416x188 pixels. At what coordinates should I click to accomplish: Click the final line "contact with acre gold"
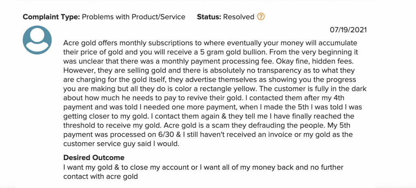tap(101, 176)
